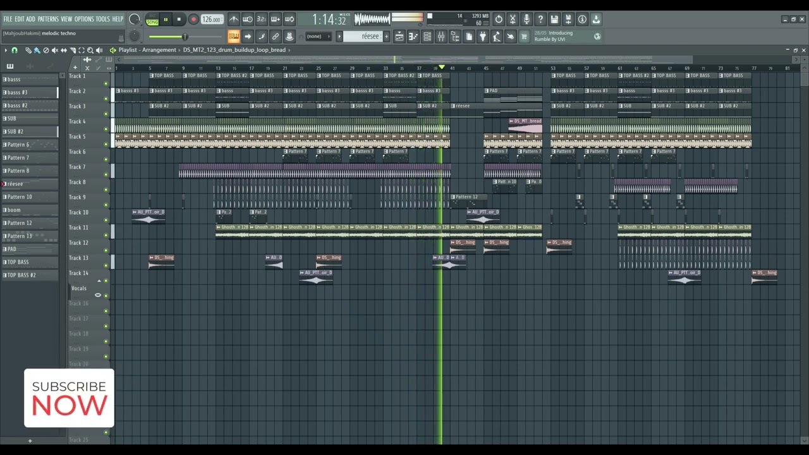
Task: Select the playlist pencil draw tool
Action: tap(28, 50)
